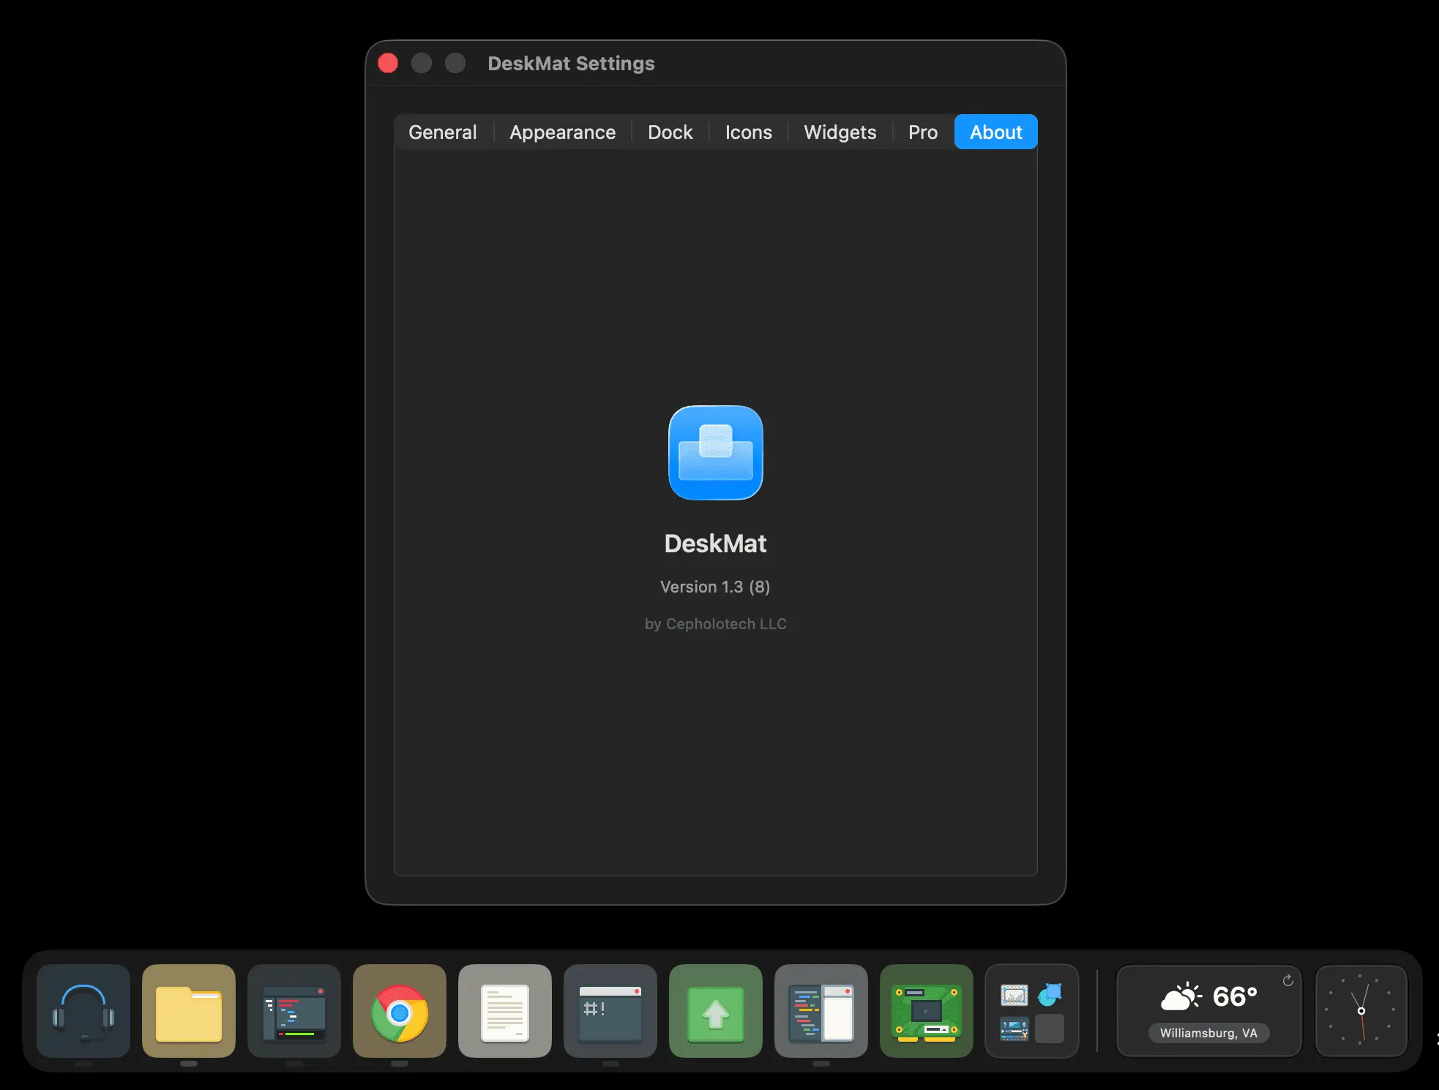Click the by Cepholotech LLC text

point(716,624)
